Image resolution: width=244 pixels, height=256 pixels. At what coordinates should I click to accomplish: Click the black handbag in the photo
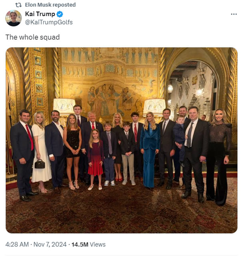click(x=39, y=164)
